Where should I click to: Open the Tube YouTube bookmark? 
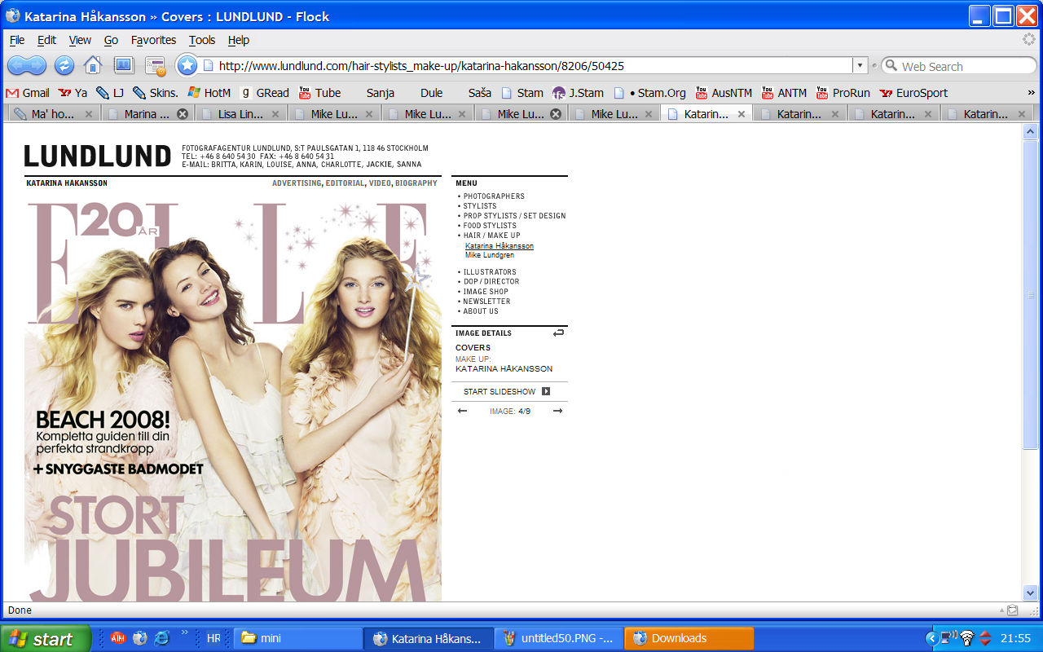point(320,93)
